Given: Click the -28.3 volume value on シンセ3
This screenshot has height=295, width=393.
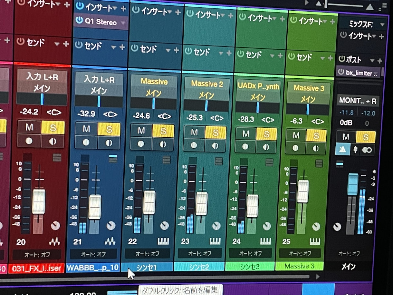Looking at the screenshot, I should click(x=246, y=119).
